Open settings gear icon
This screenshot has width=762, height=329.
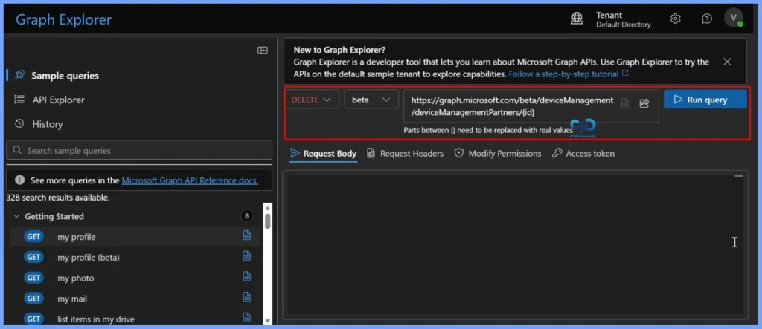675,19
